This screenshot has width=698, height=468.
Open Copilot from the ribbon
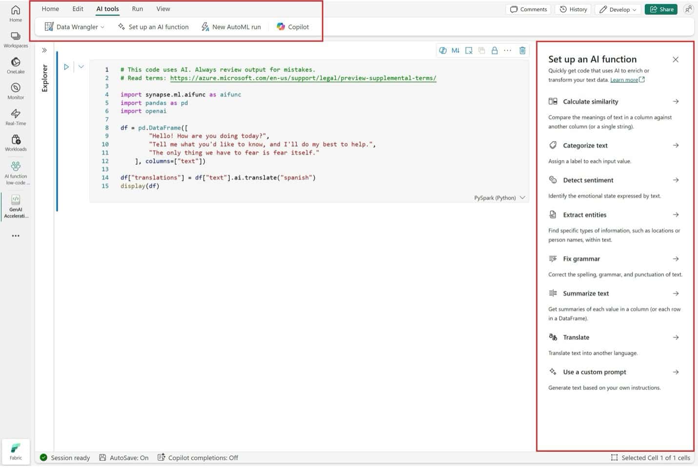(293, 27)
